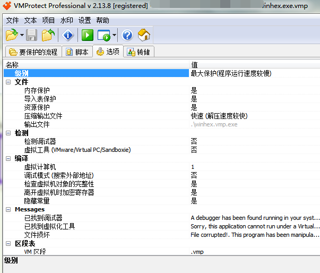Open the 水印 menu
The width and height of the screenshot is (320, 273).
66,20
